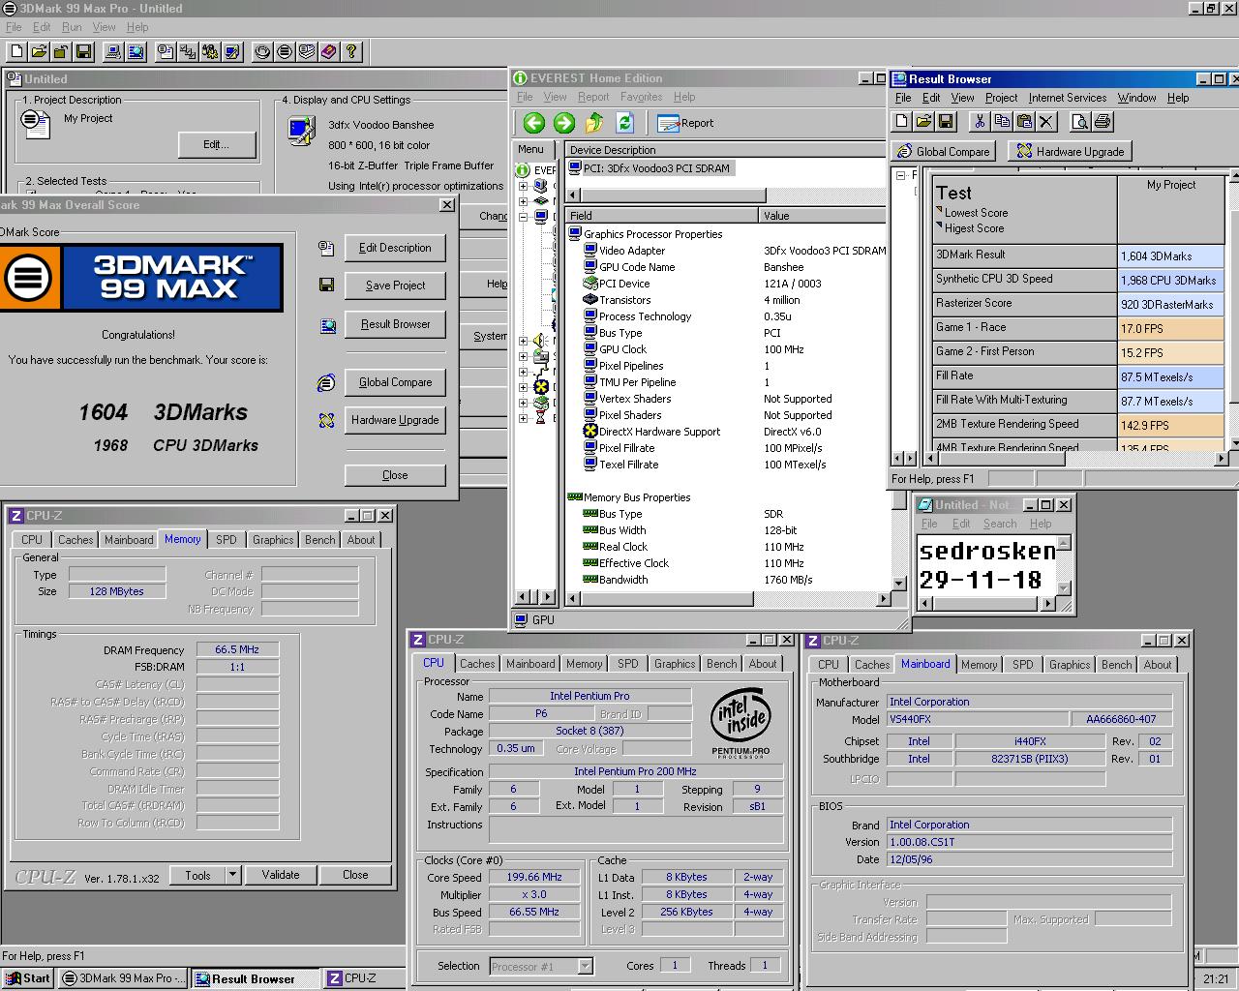Click floppy icon beside Save Project button

326,285
